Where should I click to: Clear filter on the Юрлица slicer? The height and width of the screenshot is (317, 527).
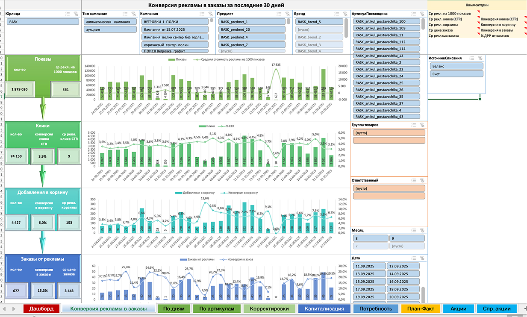coord(76,14)
